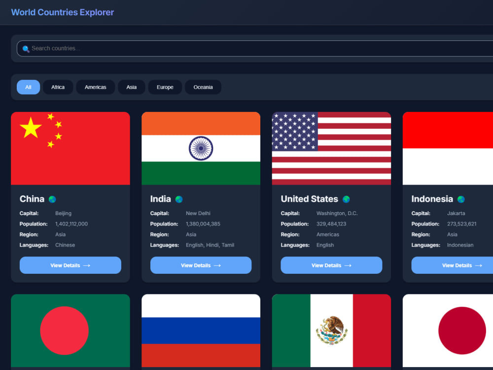Click the Japan flag image

tap(448, 331)
